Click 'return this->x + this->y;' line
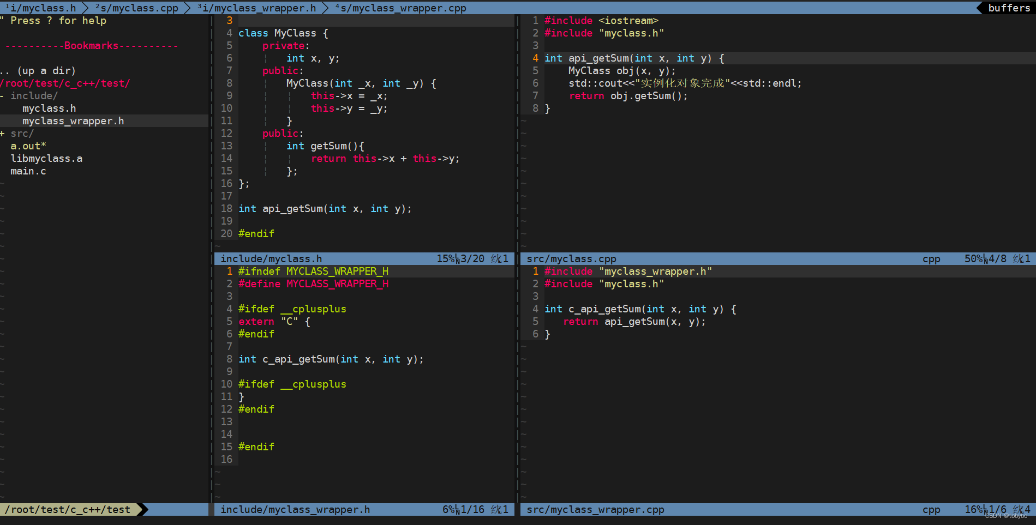Viewport: 1036px width, 525px height. [x=385, y=159]
